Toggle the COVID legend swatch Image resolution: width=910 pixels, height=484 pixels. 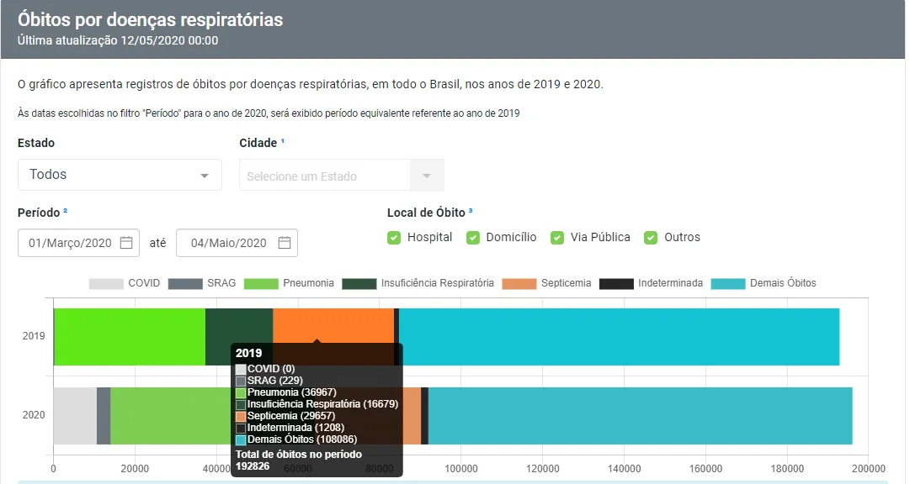point(106,283)
